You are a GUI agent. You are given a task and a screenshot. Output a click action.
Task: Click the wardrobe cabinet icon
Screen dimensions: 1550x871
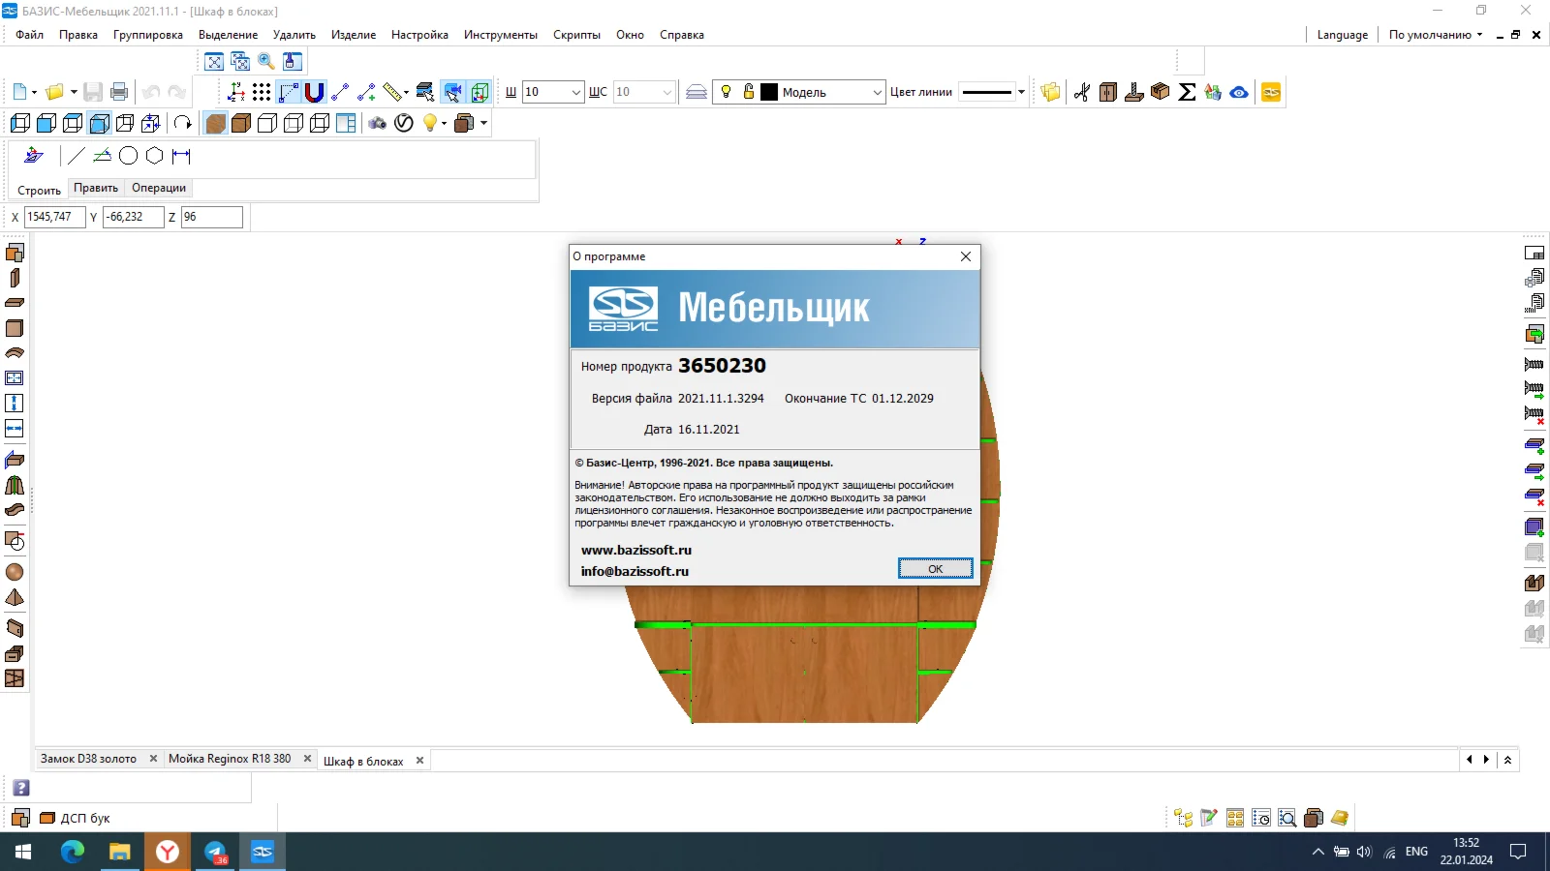[x=1108, y=92]
